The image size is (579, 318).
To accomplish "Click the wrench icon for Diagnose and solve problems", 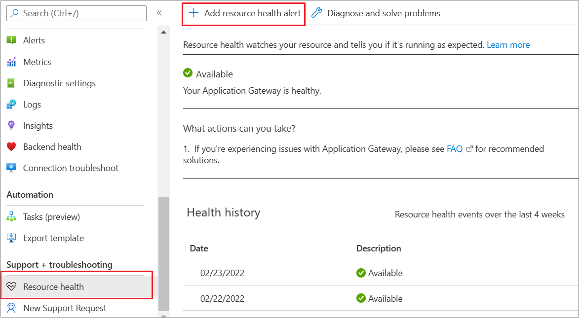I will point(316,13).
